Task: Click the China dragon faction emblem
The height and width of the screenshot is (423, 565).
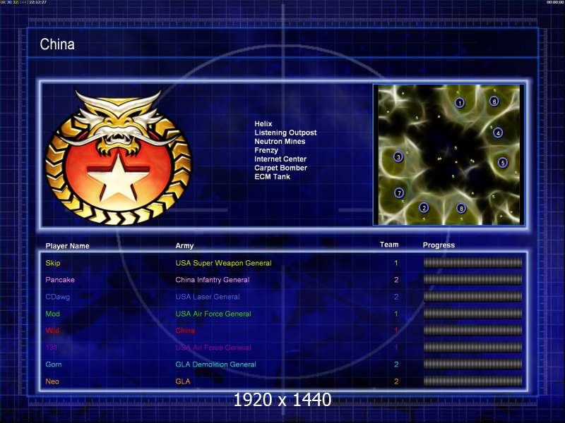Action: tap(119, 157)
